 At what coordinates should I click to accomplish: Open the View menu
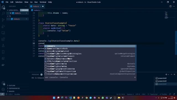(x=26, y=2)
